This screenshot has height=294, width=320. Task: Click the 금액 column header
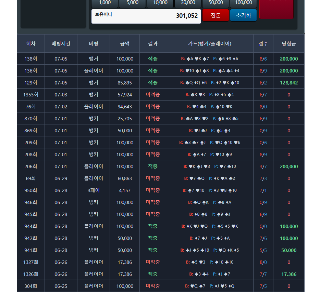coord(125,43)
